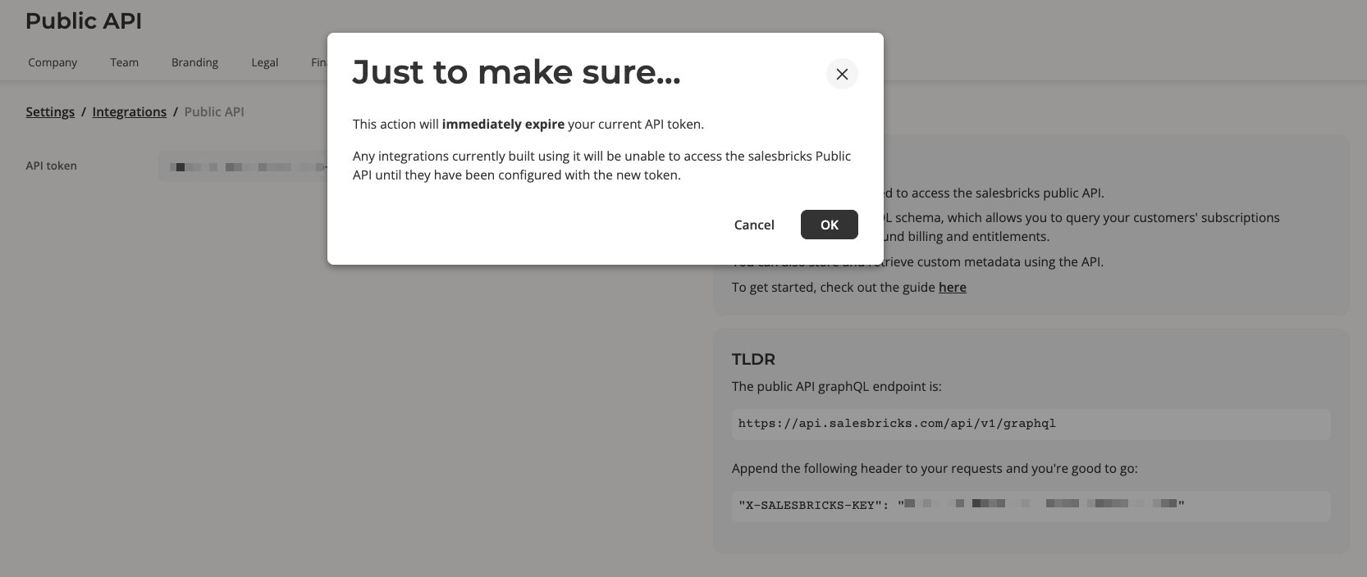Click the Public API page title
This screenshot has height=577, width=1367.
84,21
